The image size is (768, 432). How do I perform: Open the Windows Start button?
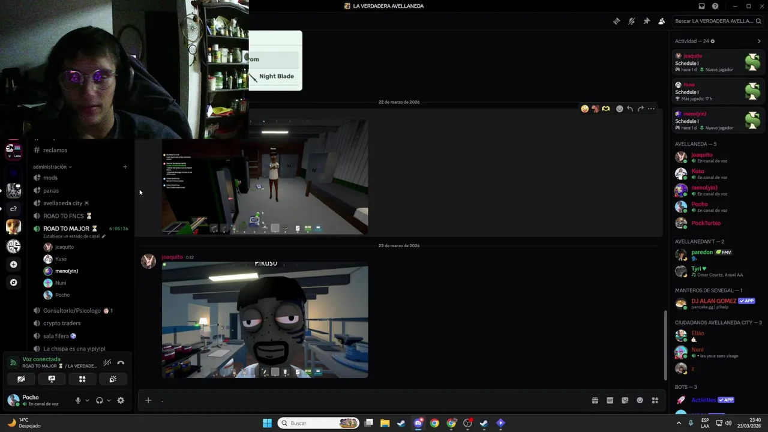pyautogui.click(x=267, y=423)
